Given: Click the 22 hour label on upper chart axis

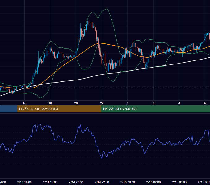Looking at the screenshot, I should click(x=102, y=103).
